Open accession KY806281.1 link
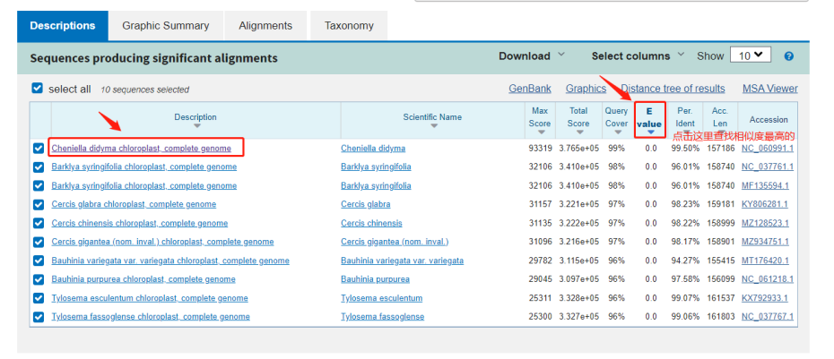Viewport: 834px width, 359px height. (x=765, y=204)
